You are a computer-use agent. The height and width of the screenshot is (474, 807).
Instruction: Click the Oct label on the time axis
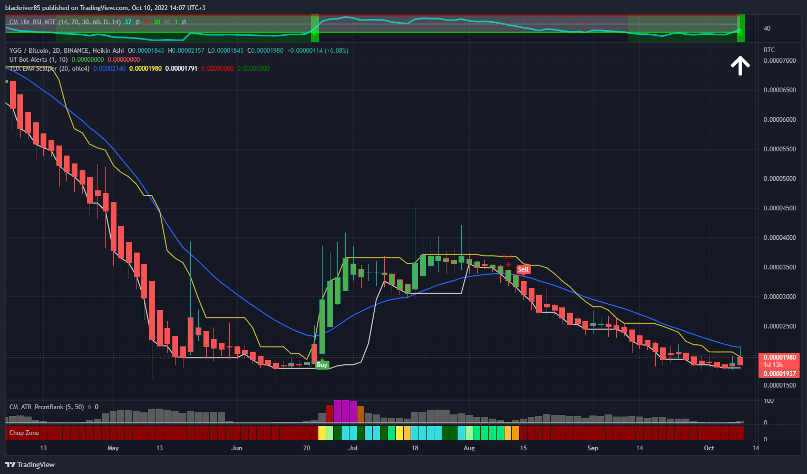[709, 448]
